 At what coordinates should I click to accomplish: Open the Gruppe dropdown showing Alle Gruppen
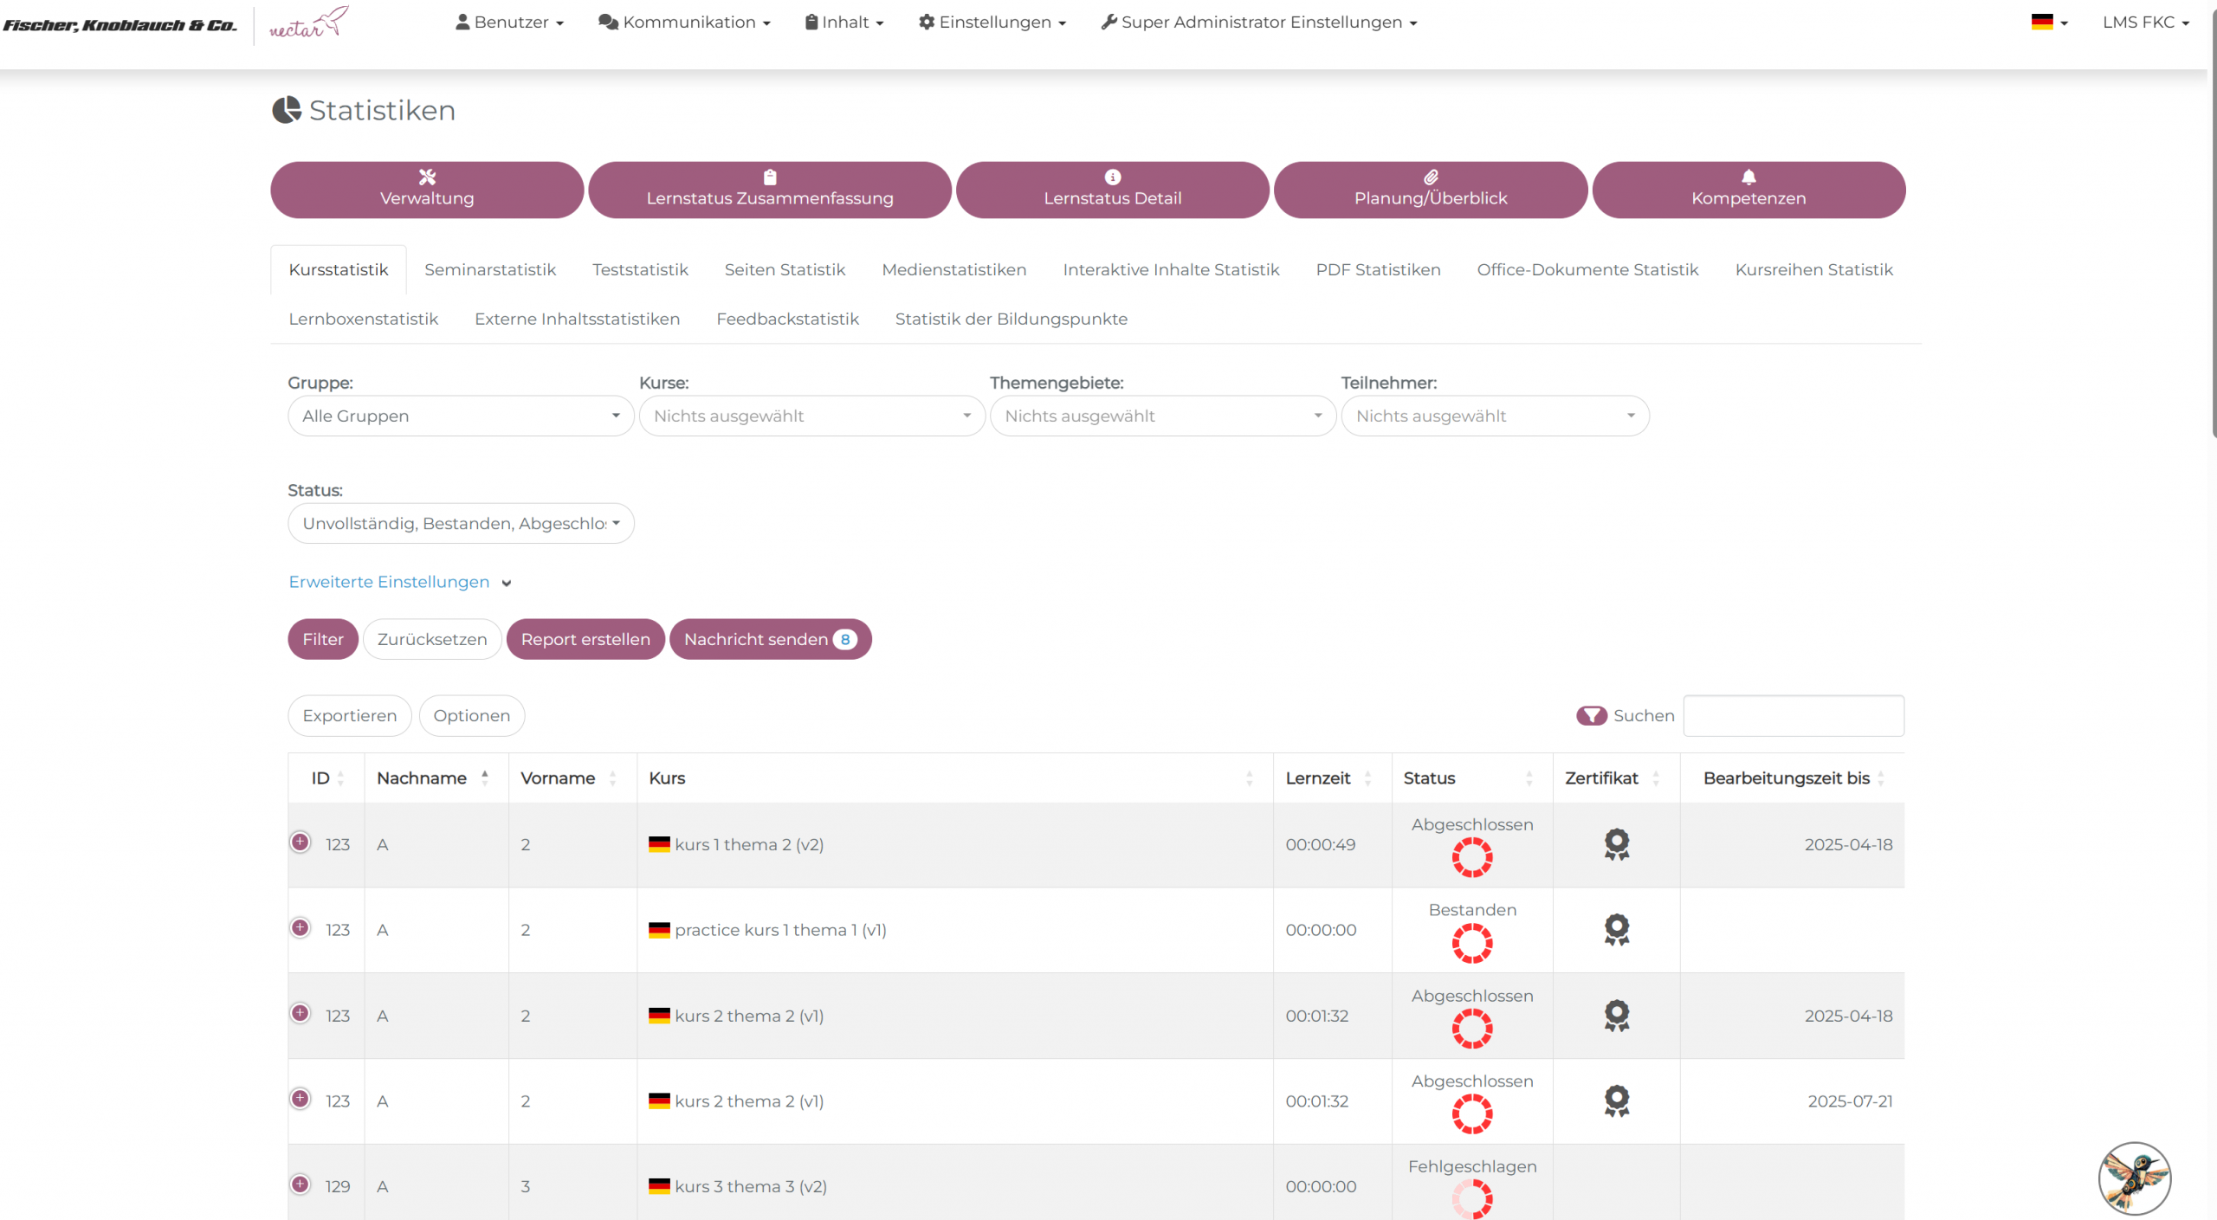click(x=461, y=416)
